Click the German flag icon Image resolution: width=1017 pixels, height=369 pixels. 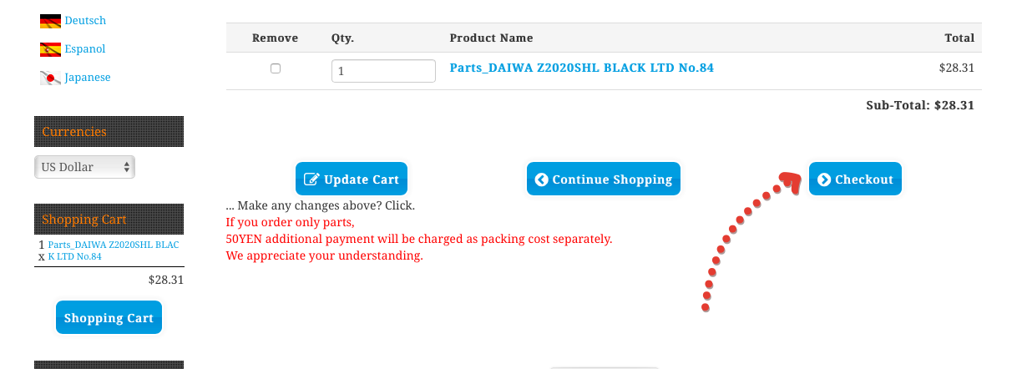point(50,21)
